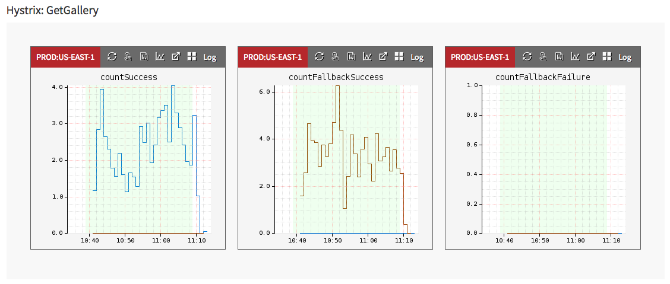
Task: Click PROD:US-EAST-1 label on countSuccess panel
Action: (65, 57)
